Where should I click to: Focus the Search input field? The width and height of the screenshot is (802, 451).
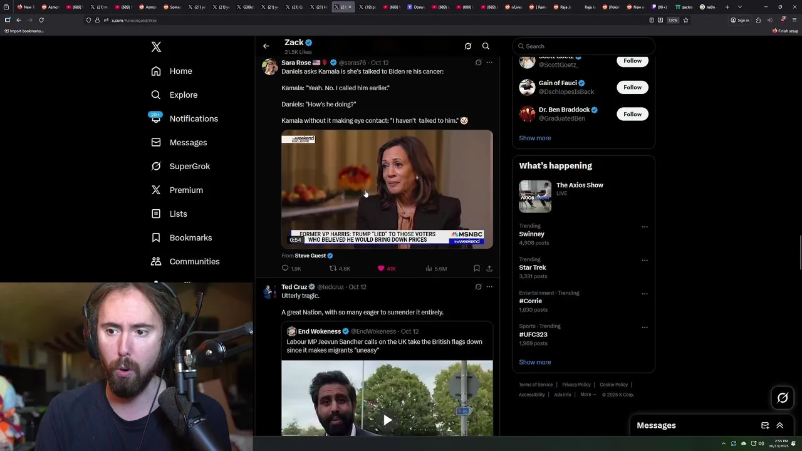click(583, 46)
